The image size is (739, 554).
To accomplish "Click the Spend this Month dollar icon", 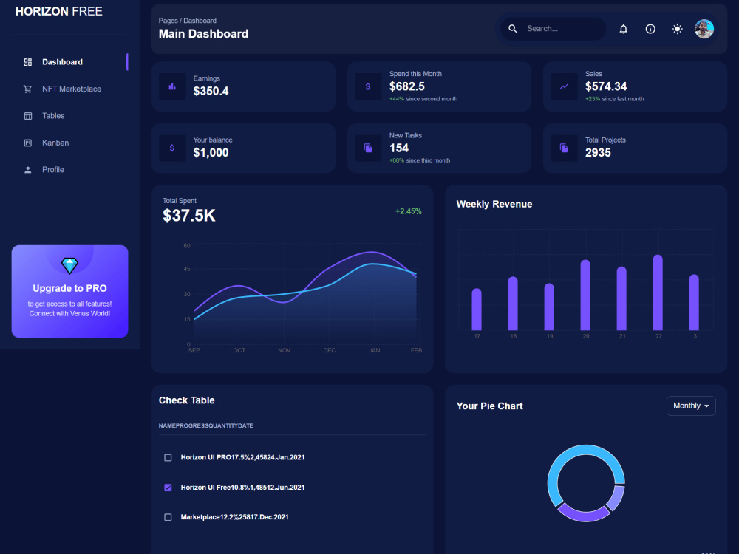I will click(368, 86).
